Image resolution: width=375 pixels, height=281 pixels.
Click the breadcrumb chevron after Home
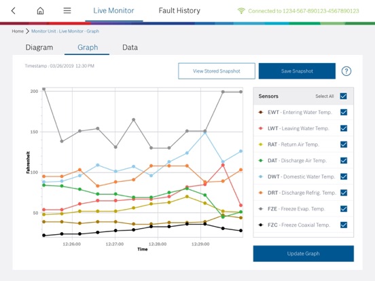click(27, 31)
